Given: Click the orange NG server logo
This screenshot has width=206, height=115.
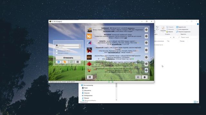Looking at the screenshot, I should (89, 36).
